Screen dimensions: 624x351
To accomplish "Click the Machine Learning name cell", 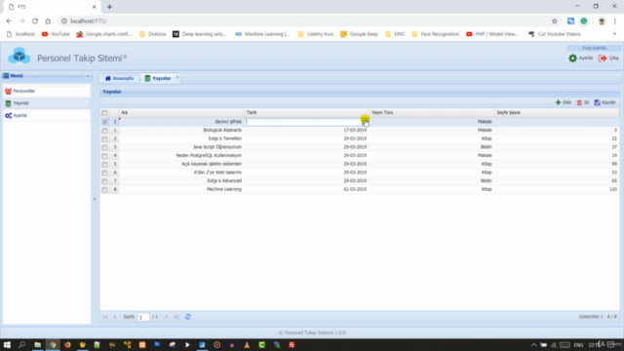I will click(x=181, y=189).
